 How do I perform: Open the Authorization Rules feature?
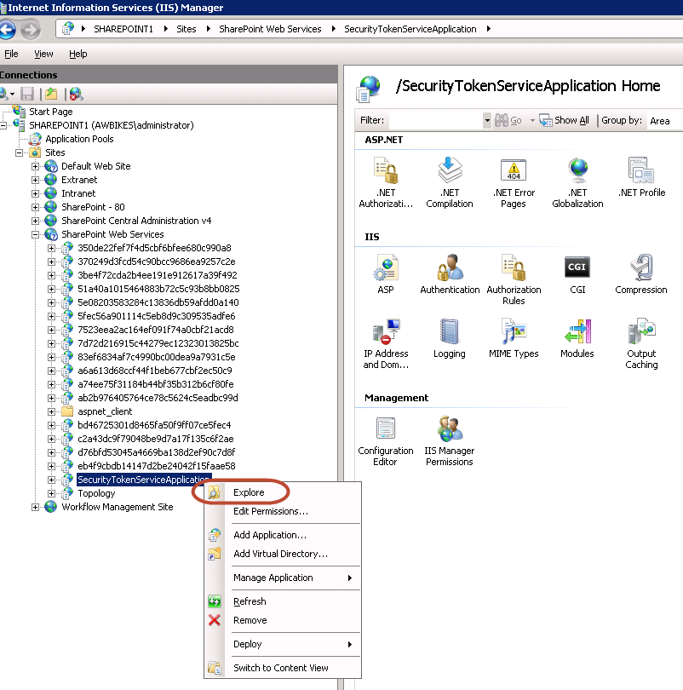pyautogui.click(x=514, y=280)
